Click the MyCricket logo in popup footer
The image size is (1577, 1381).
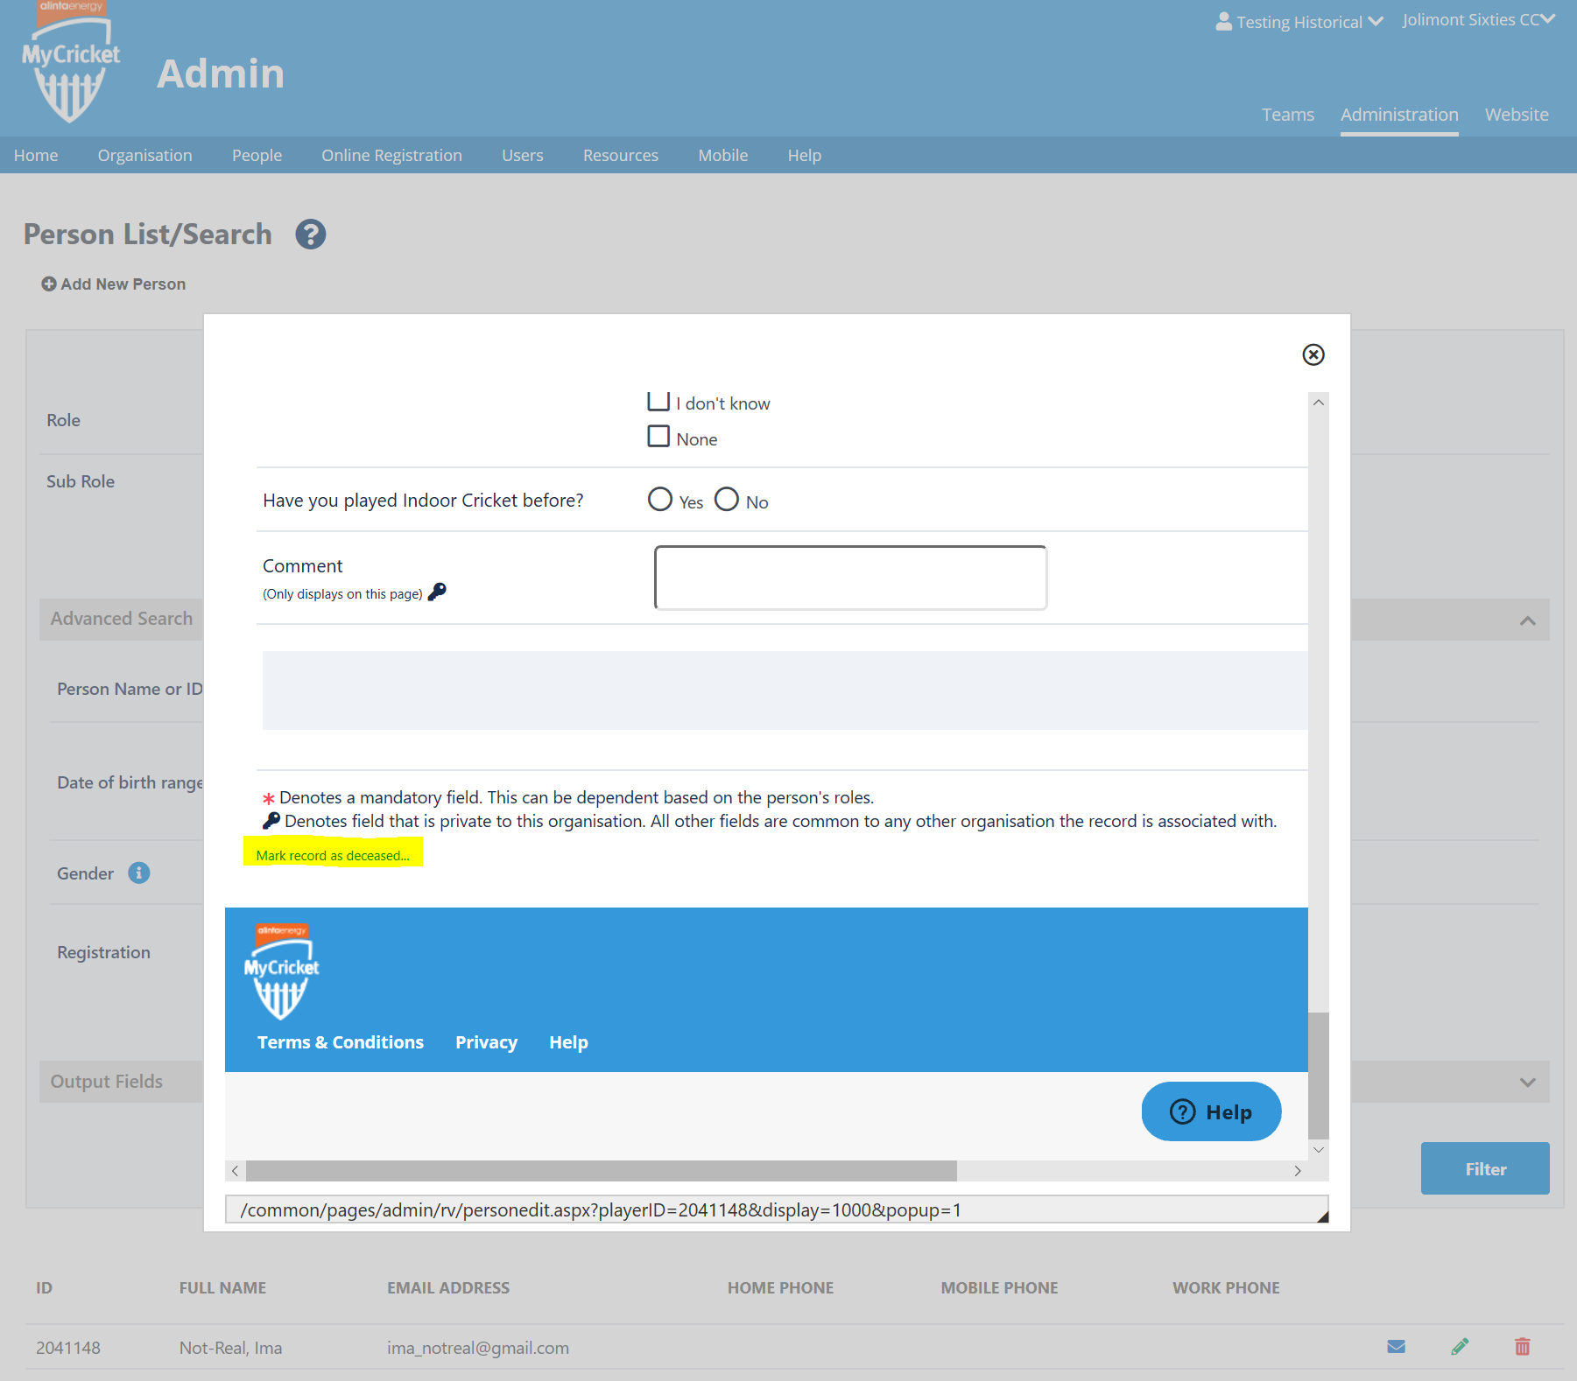point(281,973)
